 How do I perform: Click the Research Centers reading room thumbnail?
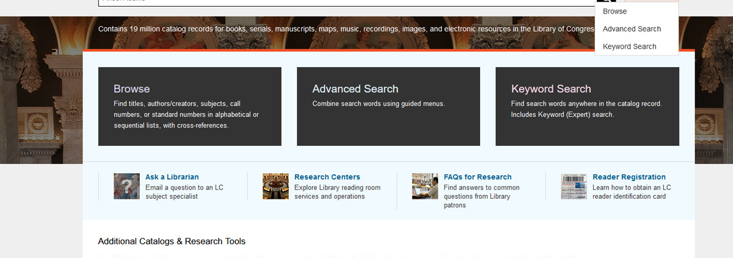[275, 186]
